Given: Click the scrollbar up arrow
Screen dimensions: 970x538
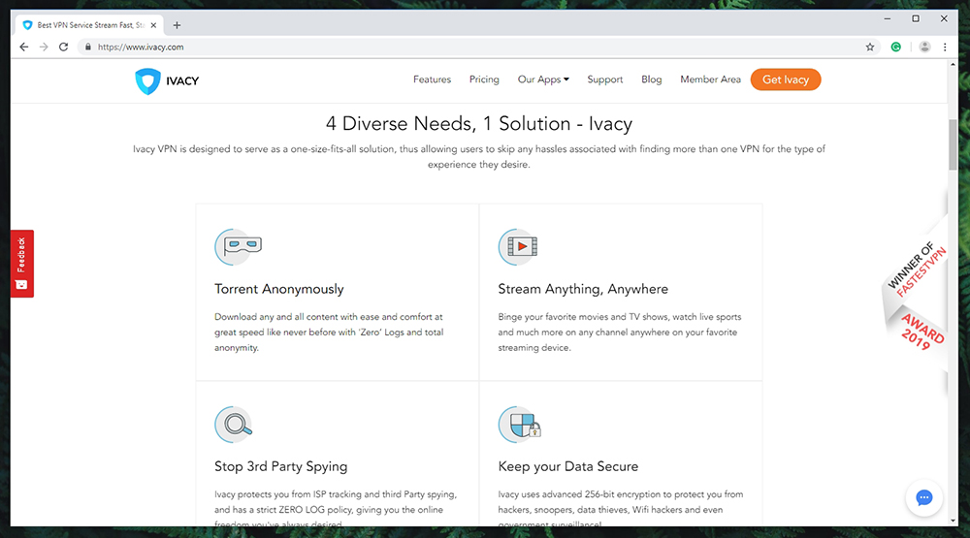Looking at the screenshot, I should click(953, 64).
